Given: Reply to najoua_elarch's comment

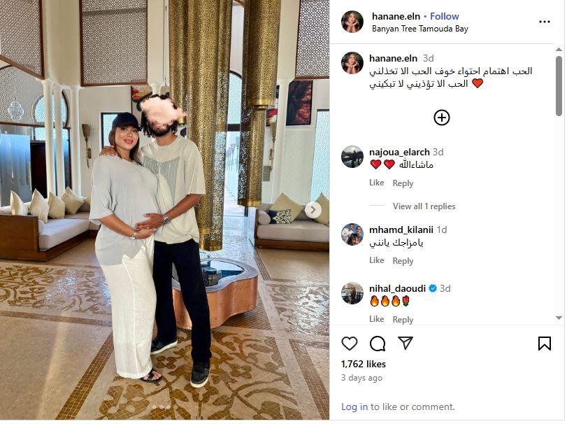Looking at the screenshot, I should [x=403, y=183].
